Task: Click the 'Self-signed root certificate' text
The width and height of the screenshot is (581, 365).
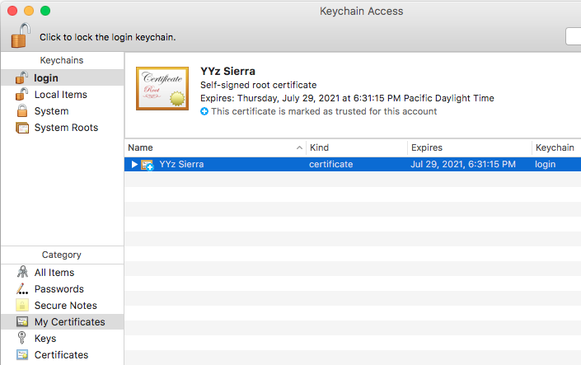Action: [258, 85]
